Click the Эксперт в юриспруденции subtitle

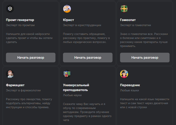point(82,25)
